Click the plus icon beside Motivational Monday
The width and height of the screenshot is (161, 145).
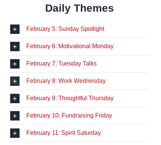point(15,46)
